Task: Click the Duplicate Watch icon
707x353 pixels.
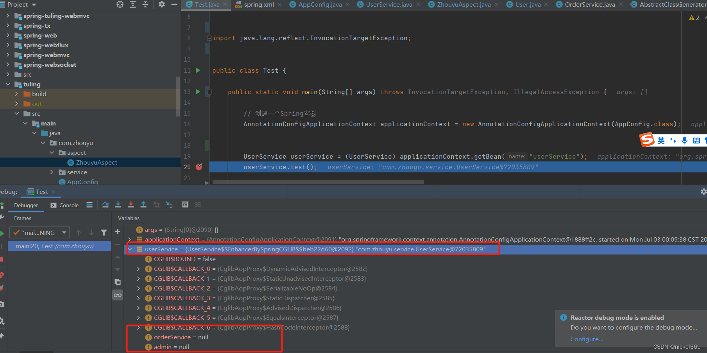Action: (x=117, y=282)
